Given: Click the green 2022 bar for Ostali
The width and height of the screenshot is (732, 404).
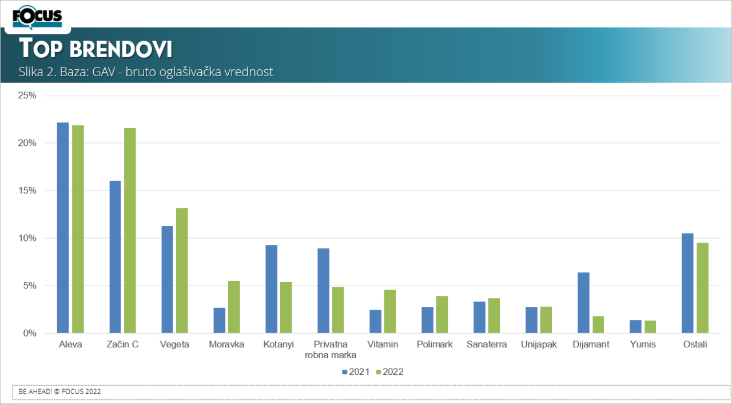Looking at the screenshot, I should [702, 288].
